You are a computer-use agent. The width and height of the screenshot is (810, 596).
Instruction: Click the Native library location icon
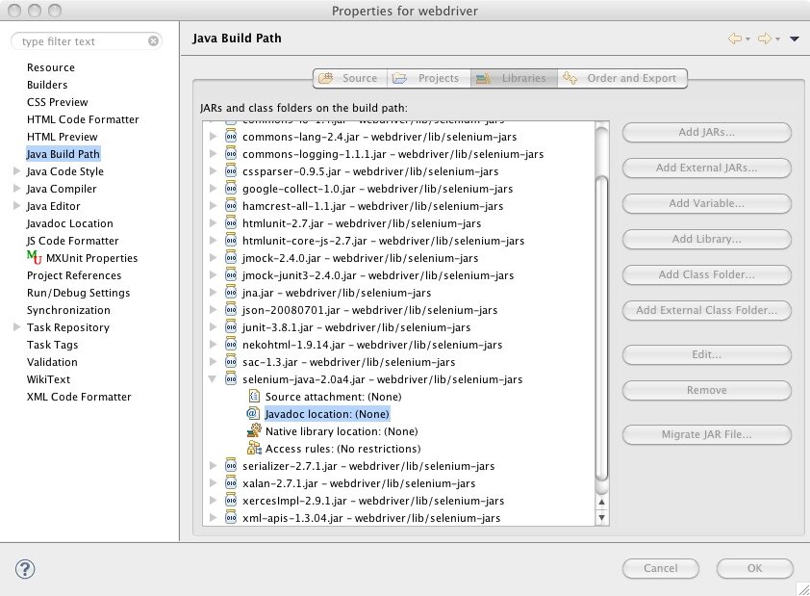pyautogui.click(x=254, y=431)
